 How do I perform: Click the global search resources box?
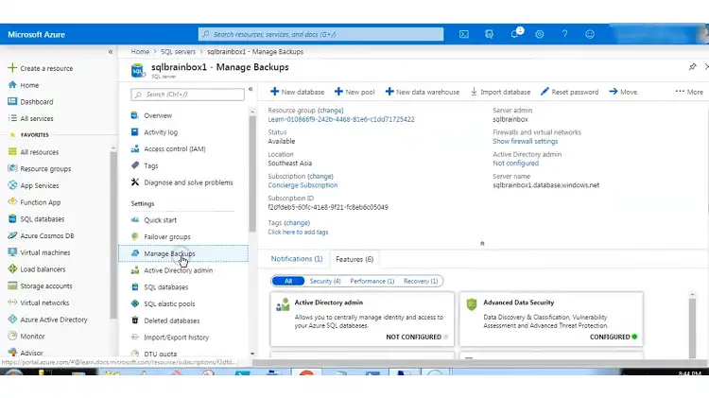320,34
